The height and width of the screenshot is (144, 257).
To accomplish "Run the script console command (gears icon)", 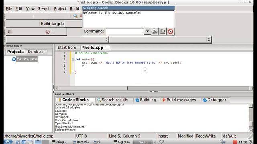I will pyautogui.click(x=155, y=31).
